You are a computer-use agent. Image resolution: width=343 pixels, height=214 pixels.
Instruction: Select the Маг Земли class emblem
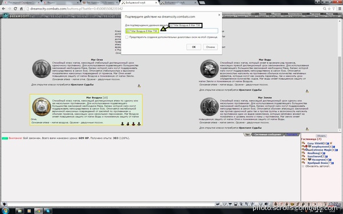click(x=209, y=107)
